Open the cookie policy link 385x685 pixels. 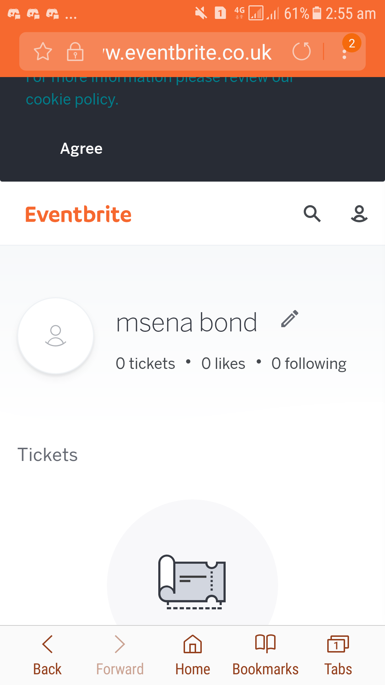point(72,99)
